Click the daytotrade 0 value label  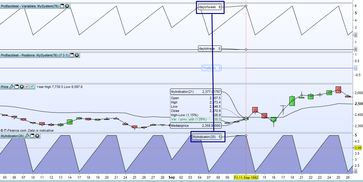[x=210, y=49]
